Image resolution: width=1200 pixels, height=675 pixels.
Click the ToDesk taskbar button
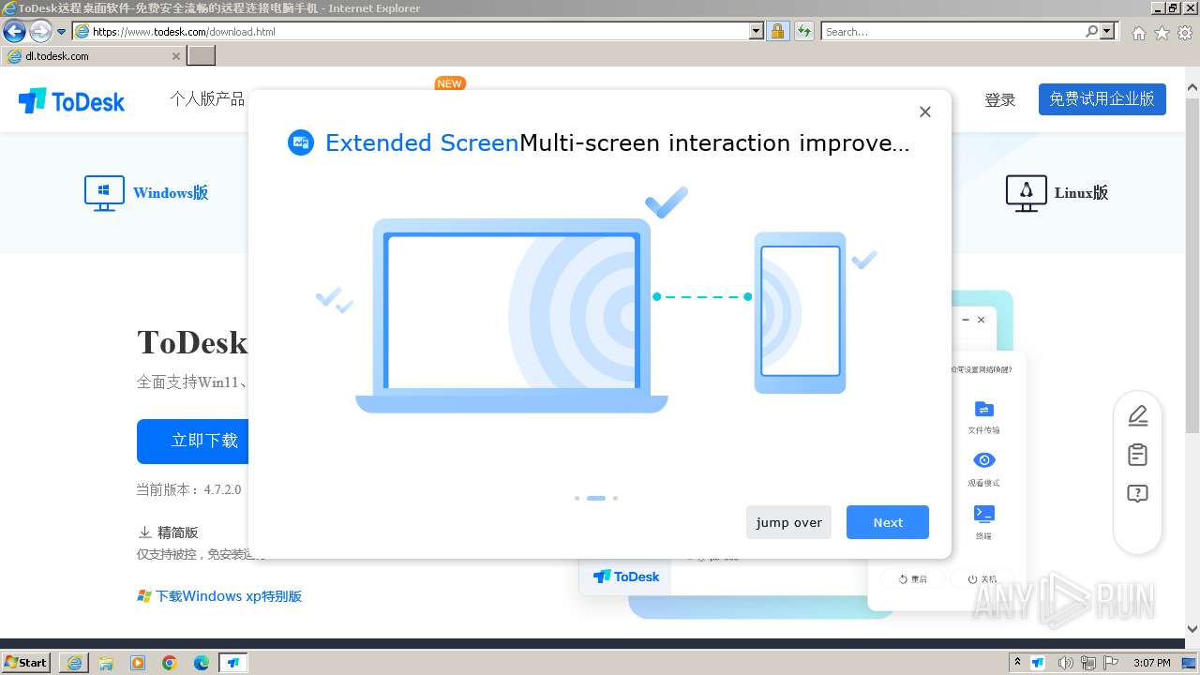coord(233,663)
